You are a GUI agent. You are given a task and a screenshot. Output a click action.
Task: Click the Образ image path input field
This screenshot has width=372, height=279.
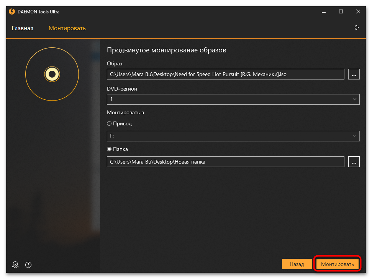pyautogui.click(x=226, y=74)
